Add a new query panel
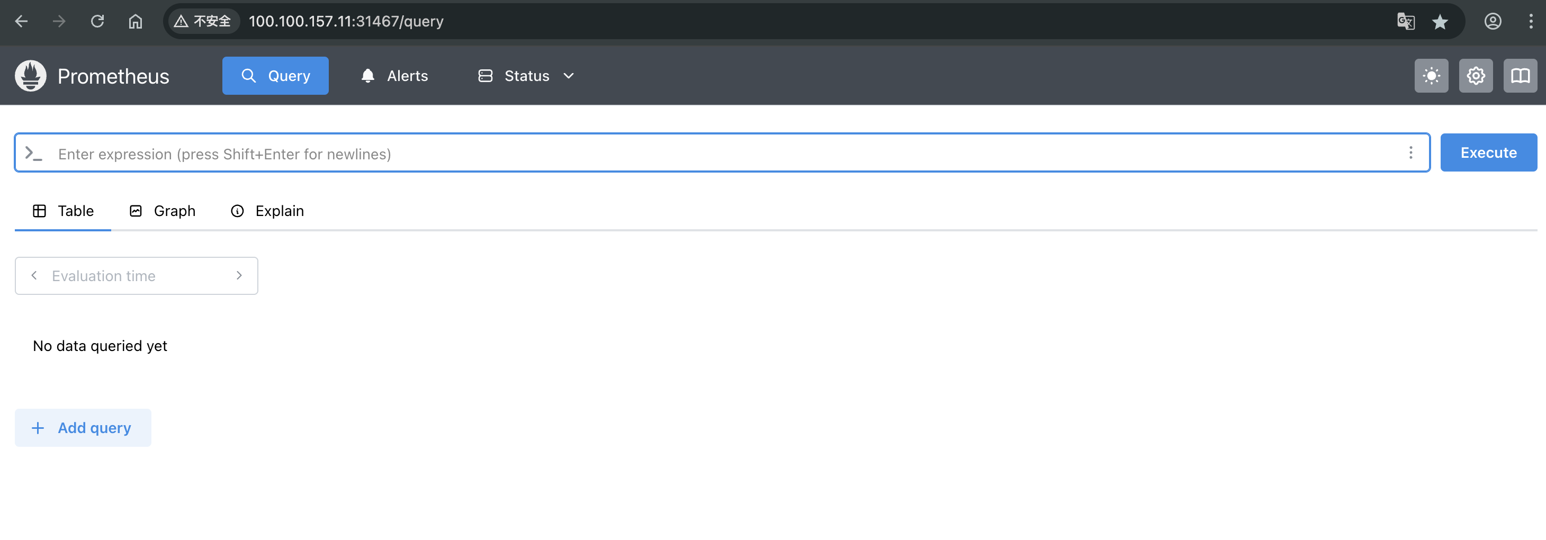 click(83, 428)
